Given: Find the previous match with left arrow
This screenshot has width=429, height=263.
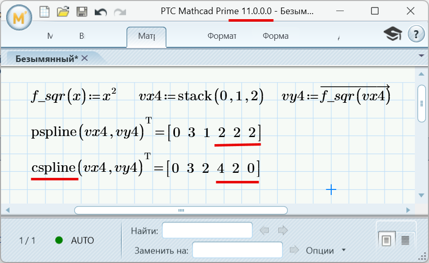Looking at the screenshot, I should pos(265,231).
